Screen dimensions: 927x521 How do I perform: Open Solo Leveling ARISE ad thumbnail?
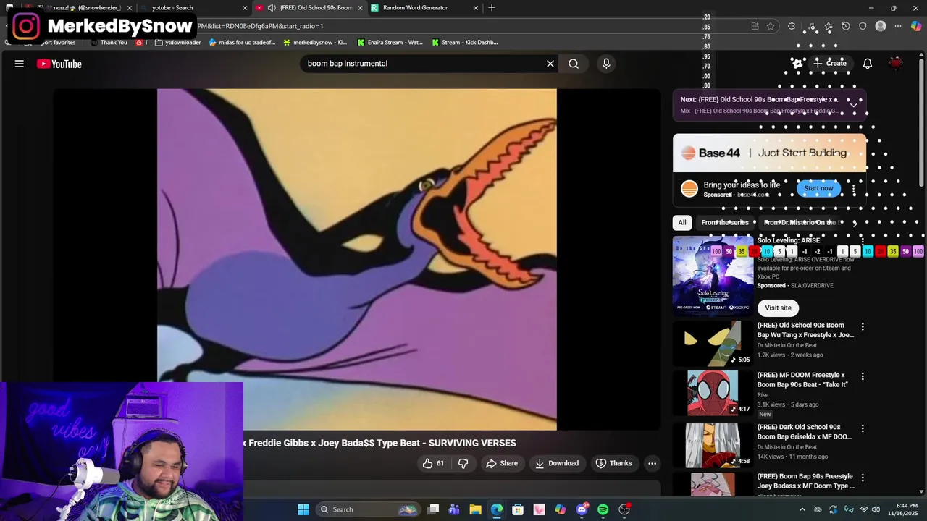pyautogui.click(x=713, y=276)
